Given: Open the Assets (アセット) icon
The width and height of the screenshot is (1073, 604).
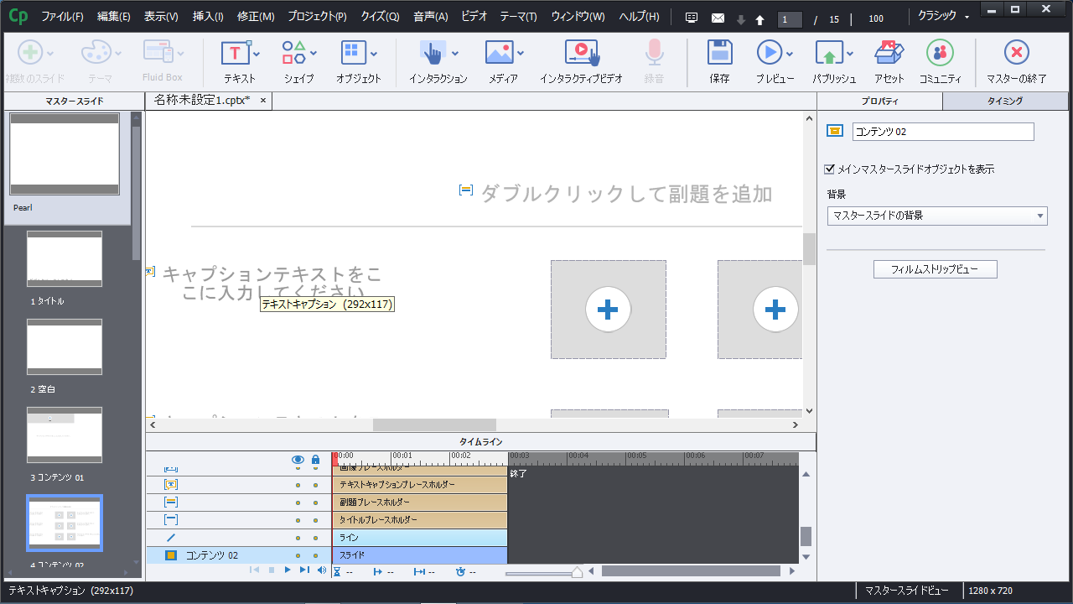Looking at the screenshot, I should [x=889, y=54].
